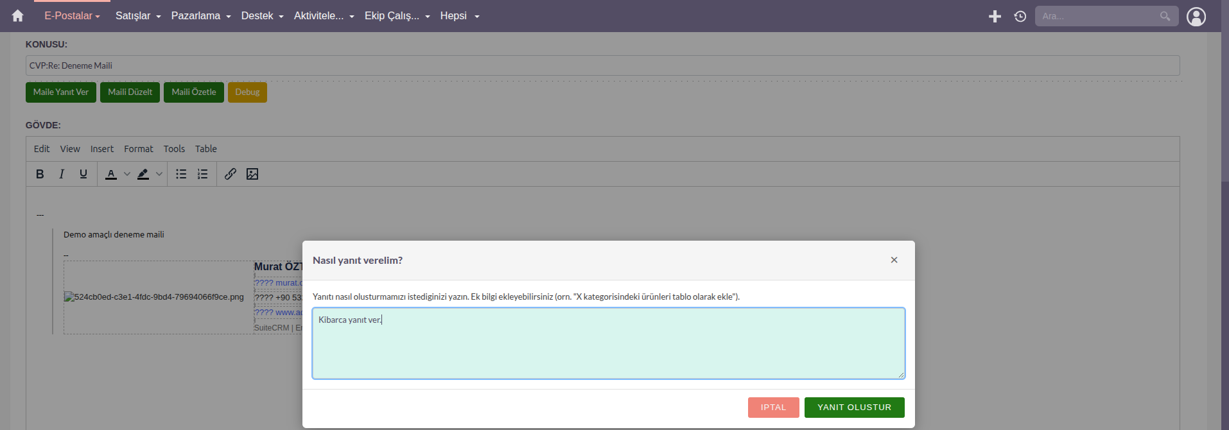This screenshot has height=430, width=1229.
Task: Open text color dropdown arrow
Action: click(127, 174)
